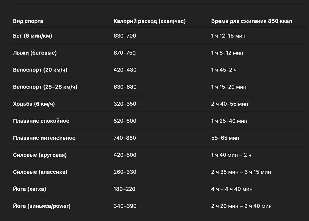This screenshot has width=309, height=221.
Task: Click the "Плавание интенсивное" cell
Action: point(44,138)
